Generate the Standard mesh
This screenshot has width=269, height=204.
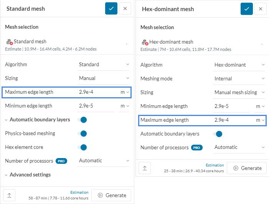[112, 195]
